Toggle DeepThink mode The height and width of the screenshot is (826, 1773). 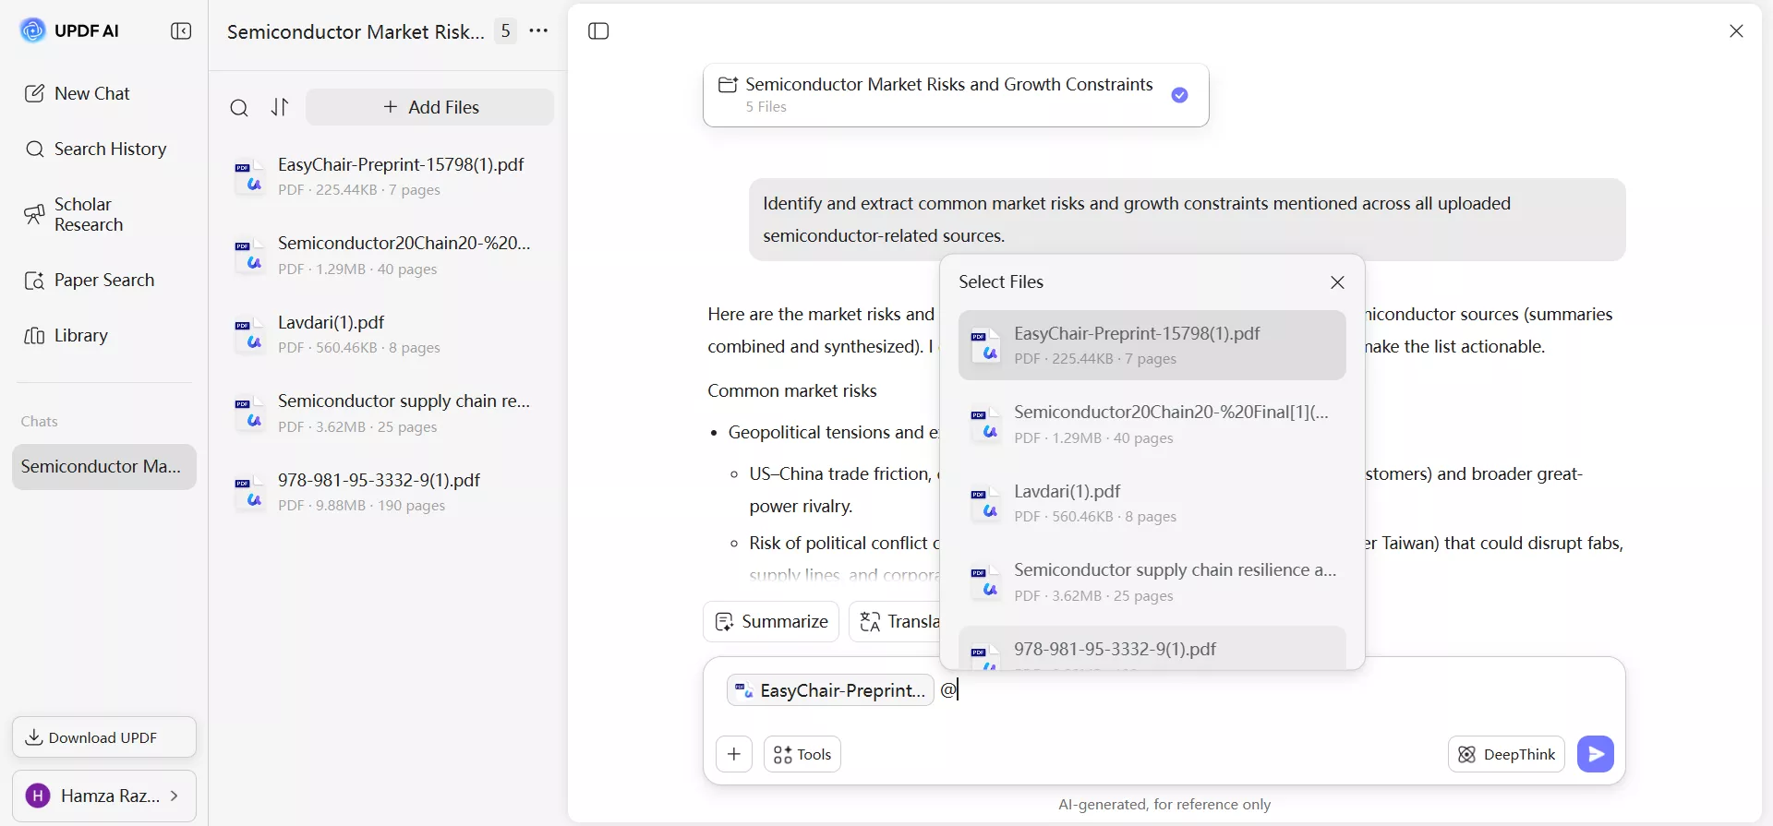pos(1506,754)
